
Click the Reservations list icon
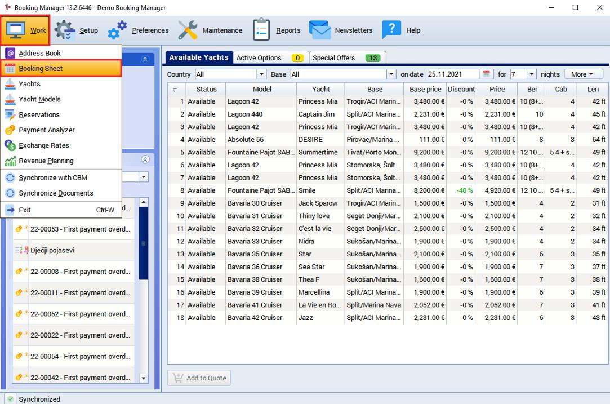(x=10, y=114)
